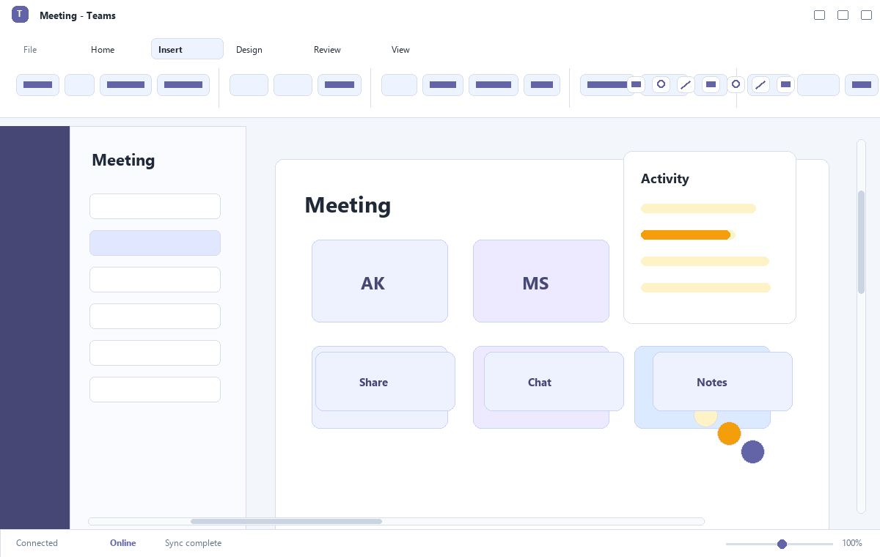Switch to the Home tab
This screenshot has width=880, height=557.
click(103, 50)
